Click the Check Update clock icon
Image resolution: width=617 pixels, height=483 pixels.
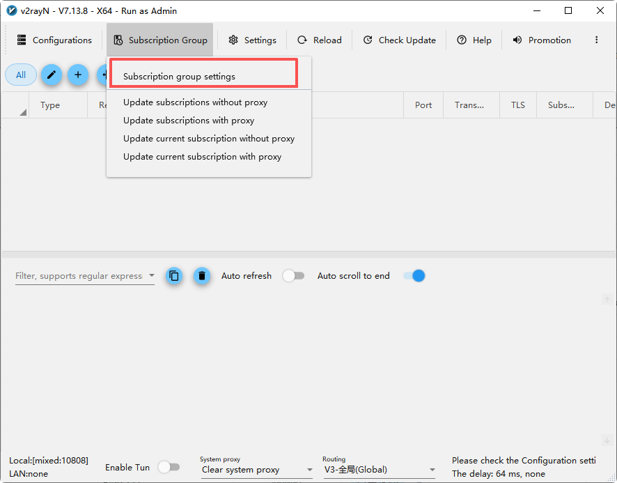pyautogui.click(x=368, y=40)
